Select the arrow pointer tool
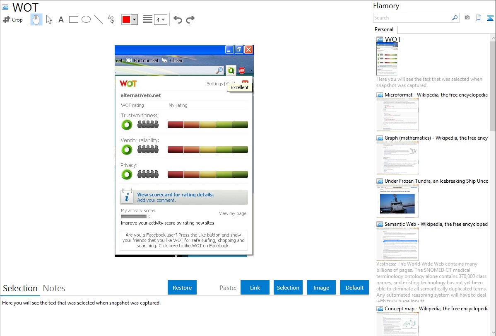This screenshot has height=336, width=496. pyautogui.click(x=49, y=19)
